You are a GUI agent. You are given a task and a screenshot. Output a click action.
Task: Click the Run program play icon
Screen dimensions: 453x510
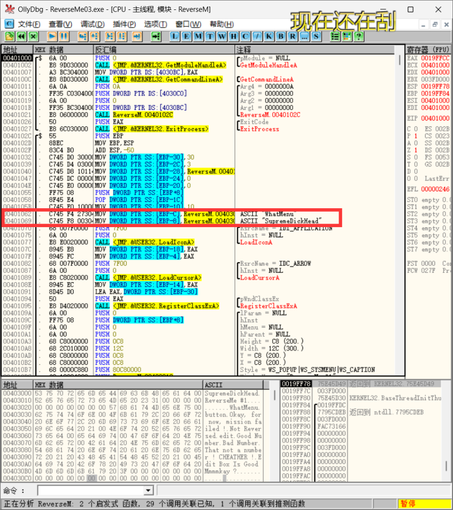pyautogui.click(x=52, y=36)
